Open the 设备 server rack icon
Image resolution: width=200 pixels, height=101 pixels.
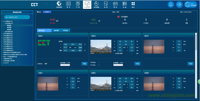pos(125,5)
